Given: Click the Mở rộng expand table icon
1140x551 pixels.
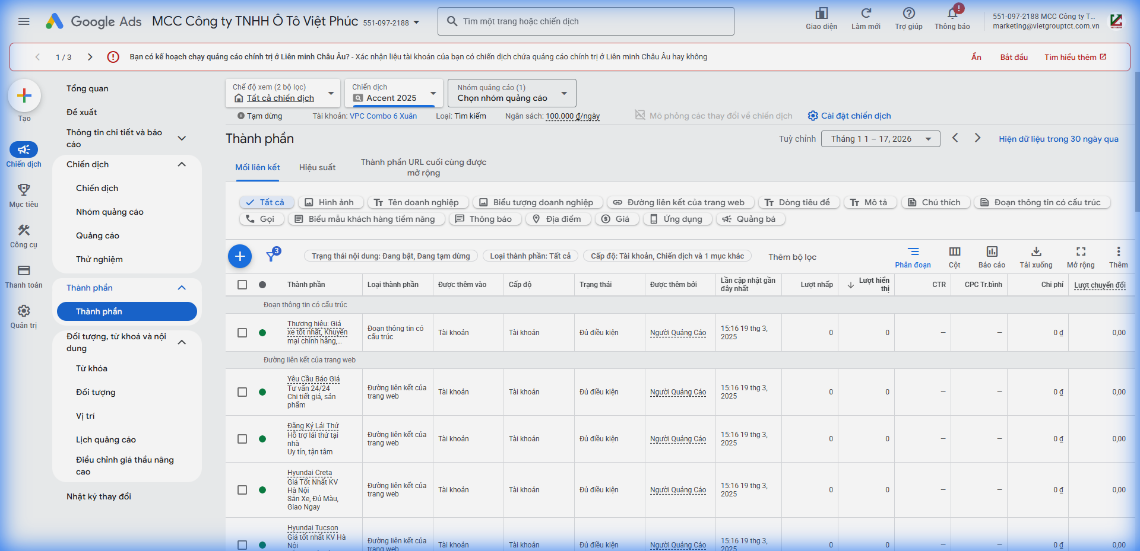Looking at the screenshot, I should point(1080,252).
